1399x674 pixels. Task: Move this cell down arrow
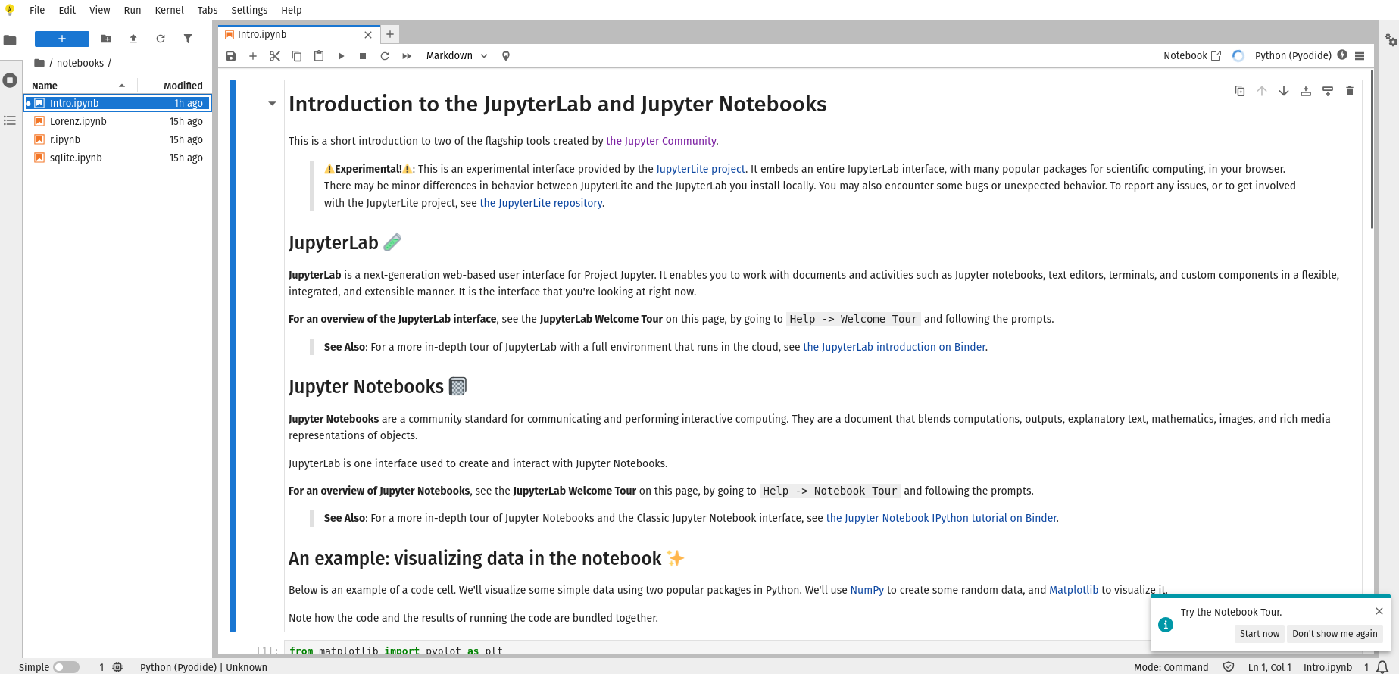click(1284, 91)
